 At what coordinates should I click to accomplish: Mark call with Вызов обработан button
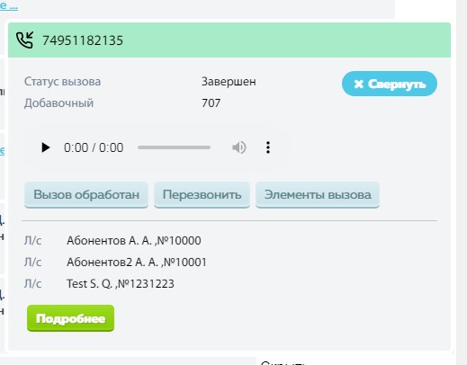coord(86,195)
